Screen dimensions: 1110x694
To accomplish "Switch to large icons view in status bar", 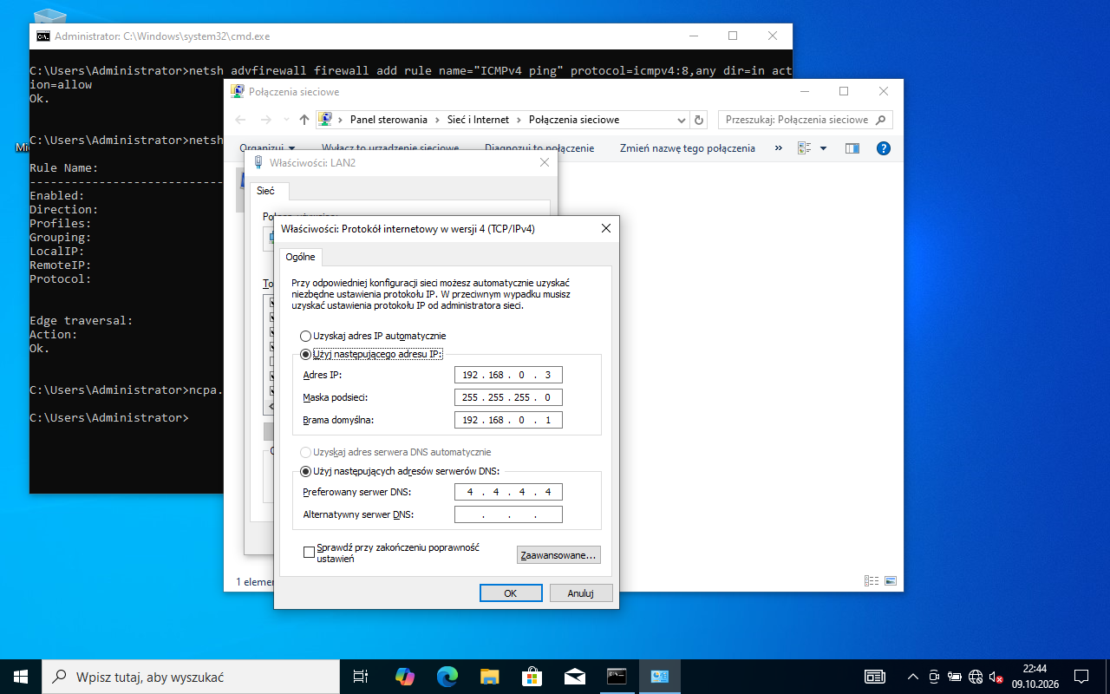I will coord(890,581).
